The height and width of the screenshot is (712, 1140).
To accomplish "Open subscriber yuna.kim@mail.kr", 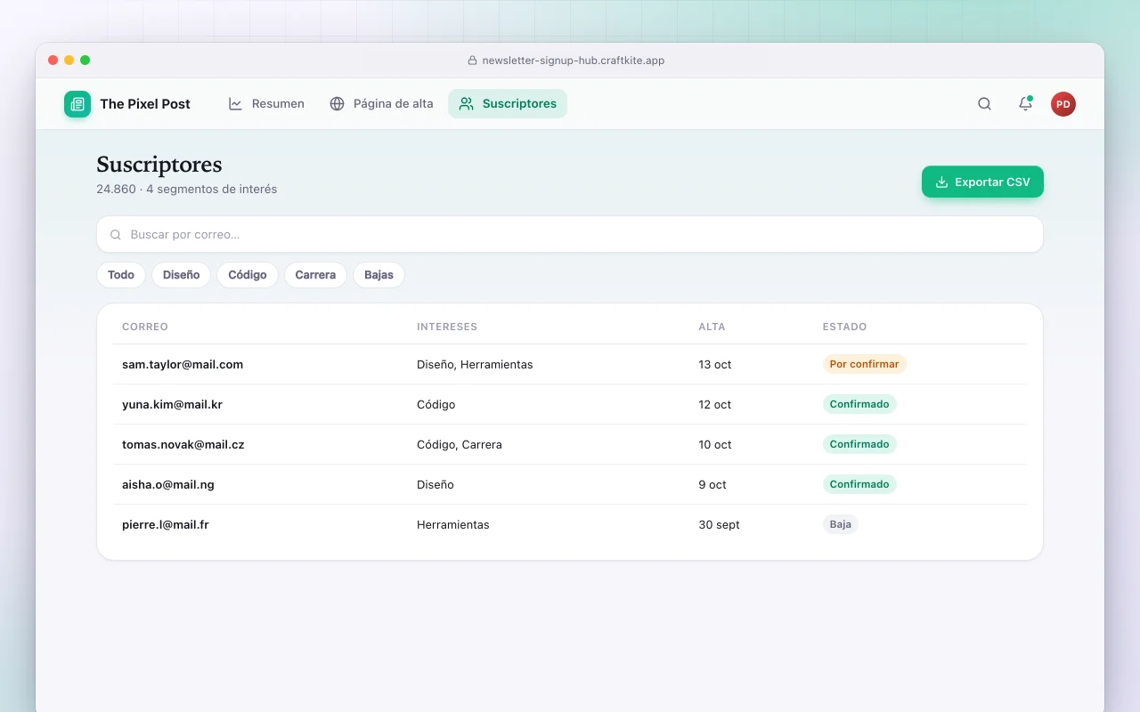I will point(172,404).
